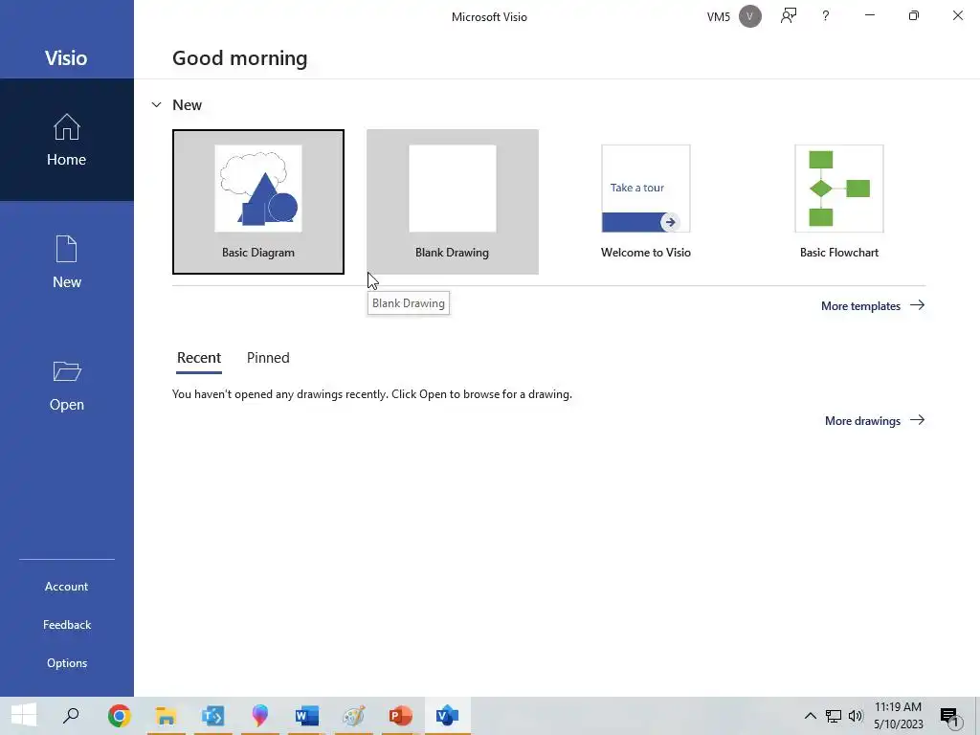Open the Paint palette taskbar icon
This screenshot has width=980, height=735.
(x=354, y=716)
